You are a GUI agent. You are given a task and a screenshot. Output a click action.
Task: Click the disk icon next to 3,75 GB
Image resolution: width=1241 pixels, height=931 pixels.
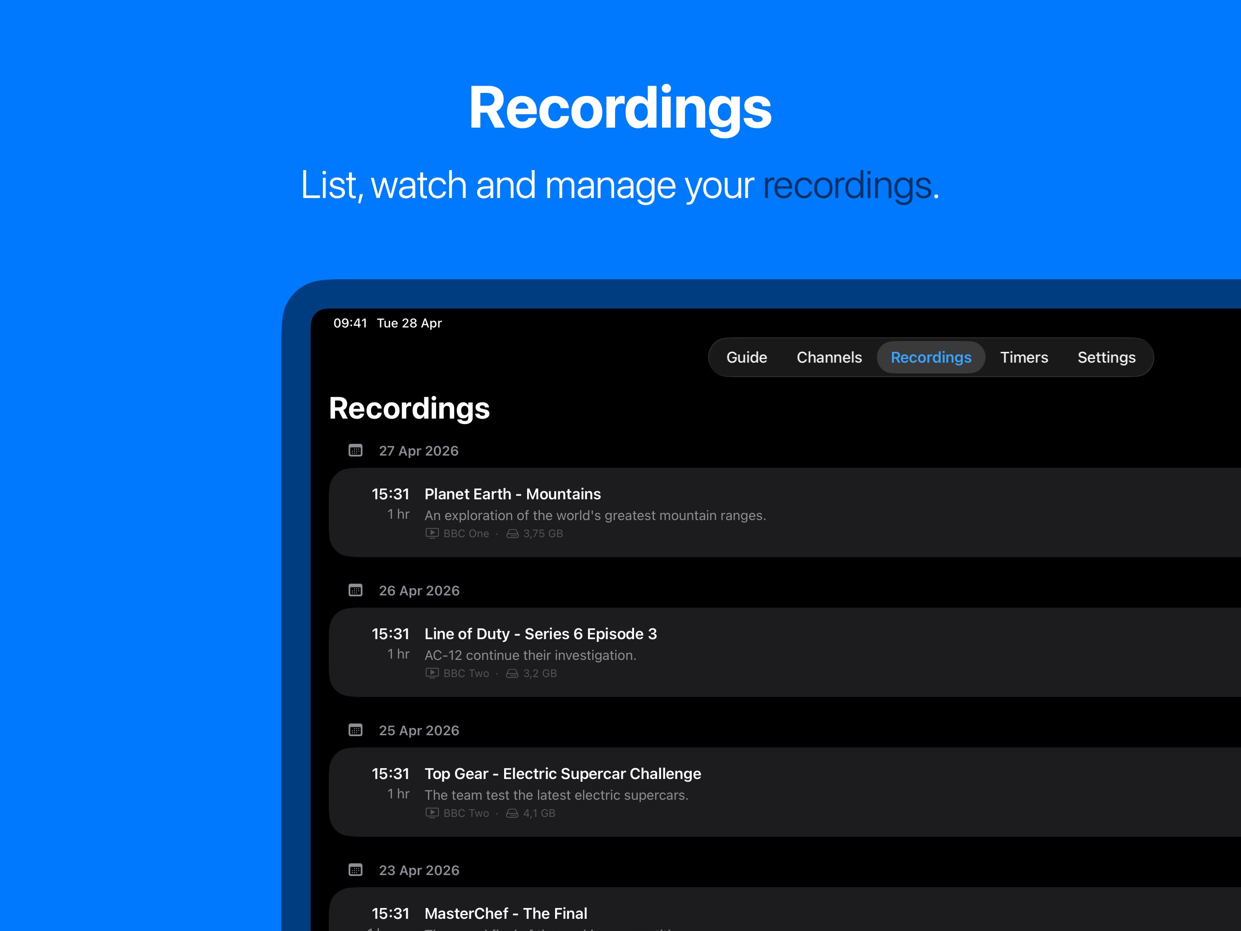pos(512,534)
